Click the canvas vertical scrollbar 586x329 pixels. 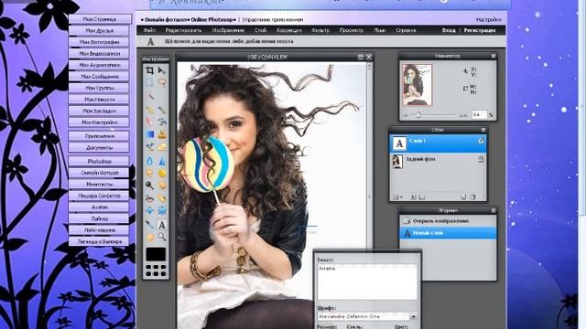pos(369,156)
